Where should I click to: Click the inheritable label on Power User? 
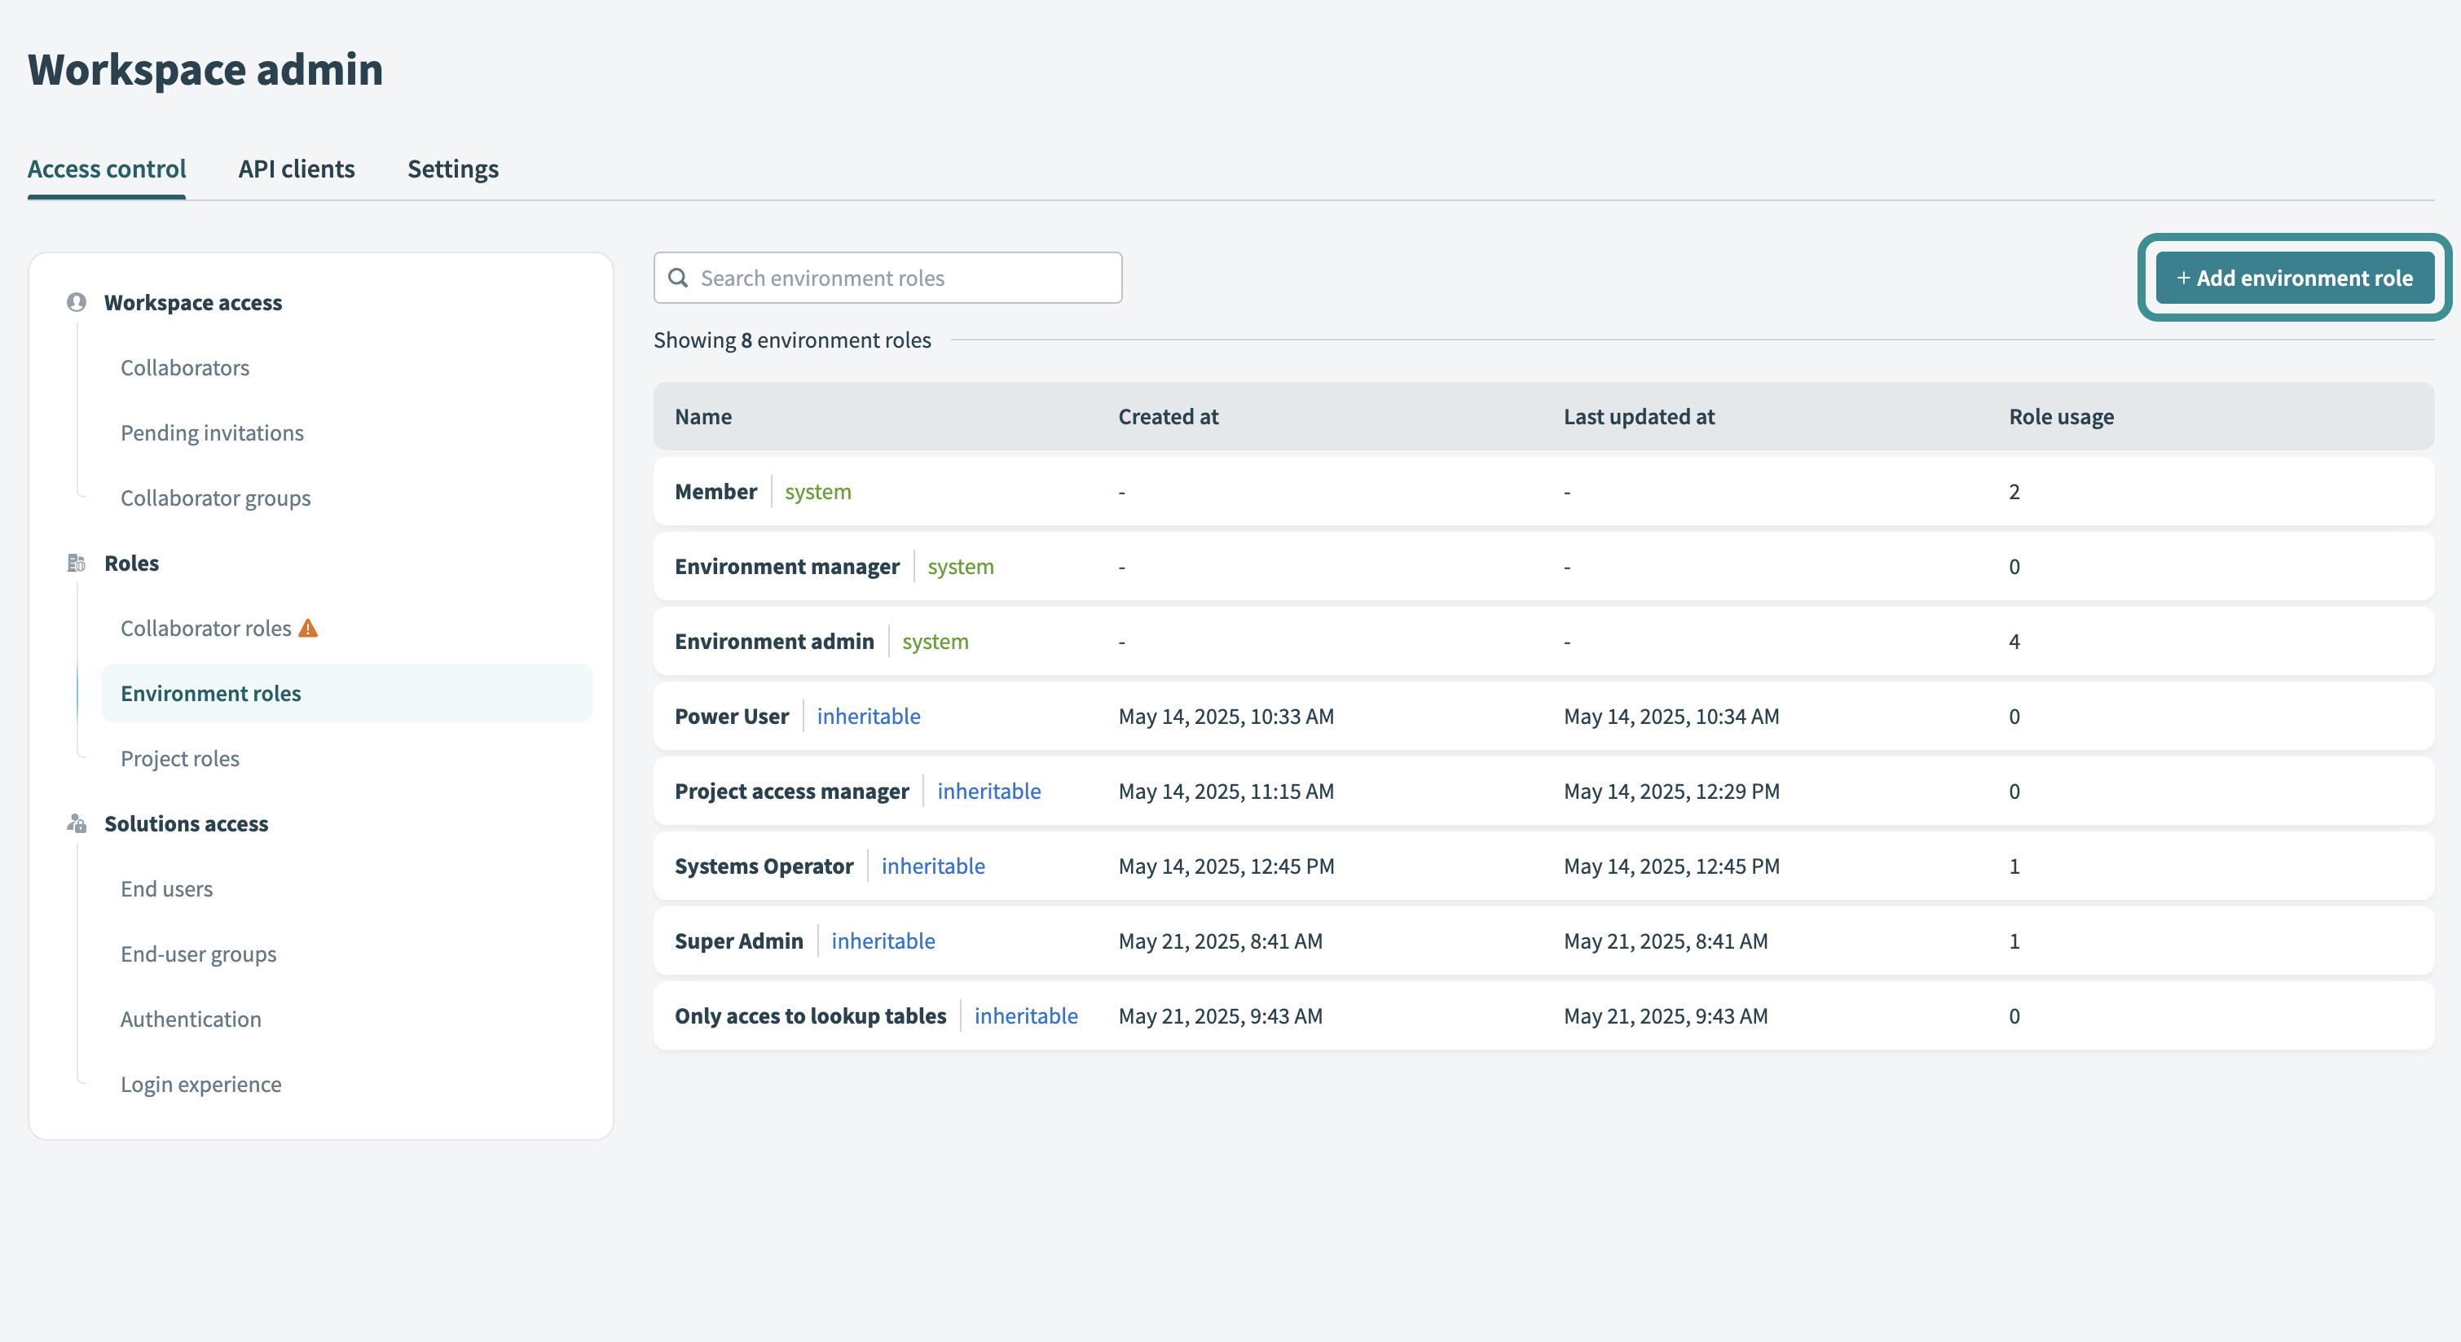(869, 716)
